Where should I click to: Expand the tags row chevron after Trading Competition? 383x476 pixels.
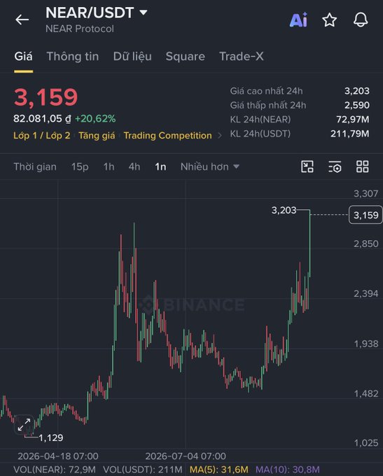click(x=220, y=136)
